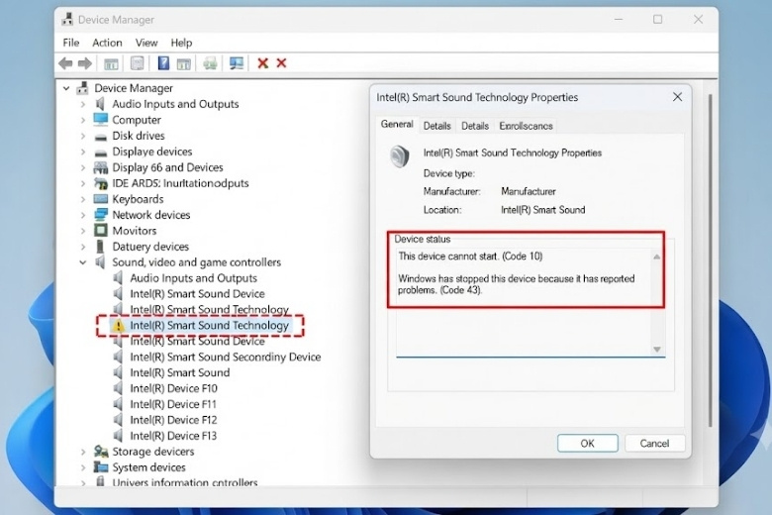
Task: Click the Storage devicers category icon
Action: tap(101, 451)
